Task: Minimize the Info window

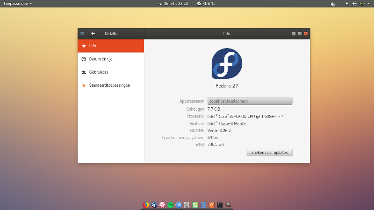Action: coord(294,34)
